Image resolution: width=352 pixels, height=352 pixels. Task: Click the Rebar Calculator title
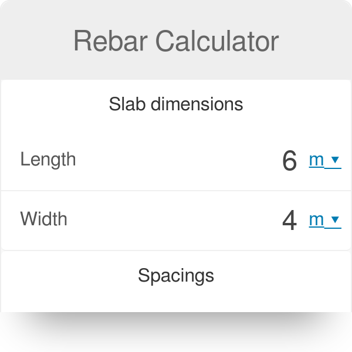coord(176,41)
